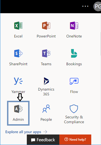Launch Dynamics 365 icon
This screenshot has width=101, height=145.
(x=46, y=81)
